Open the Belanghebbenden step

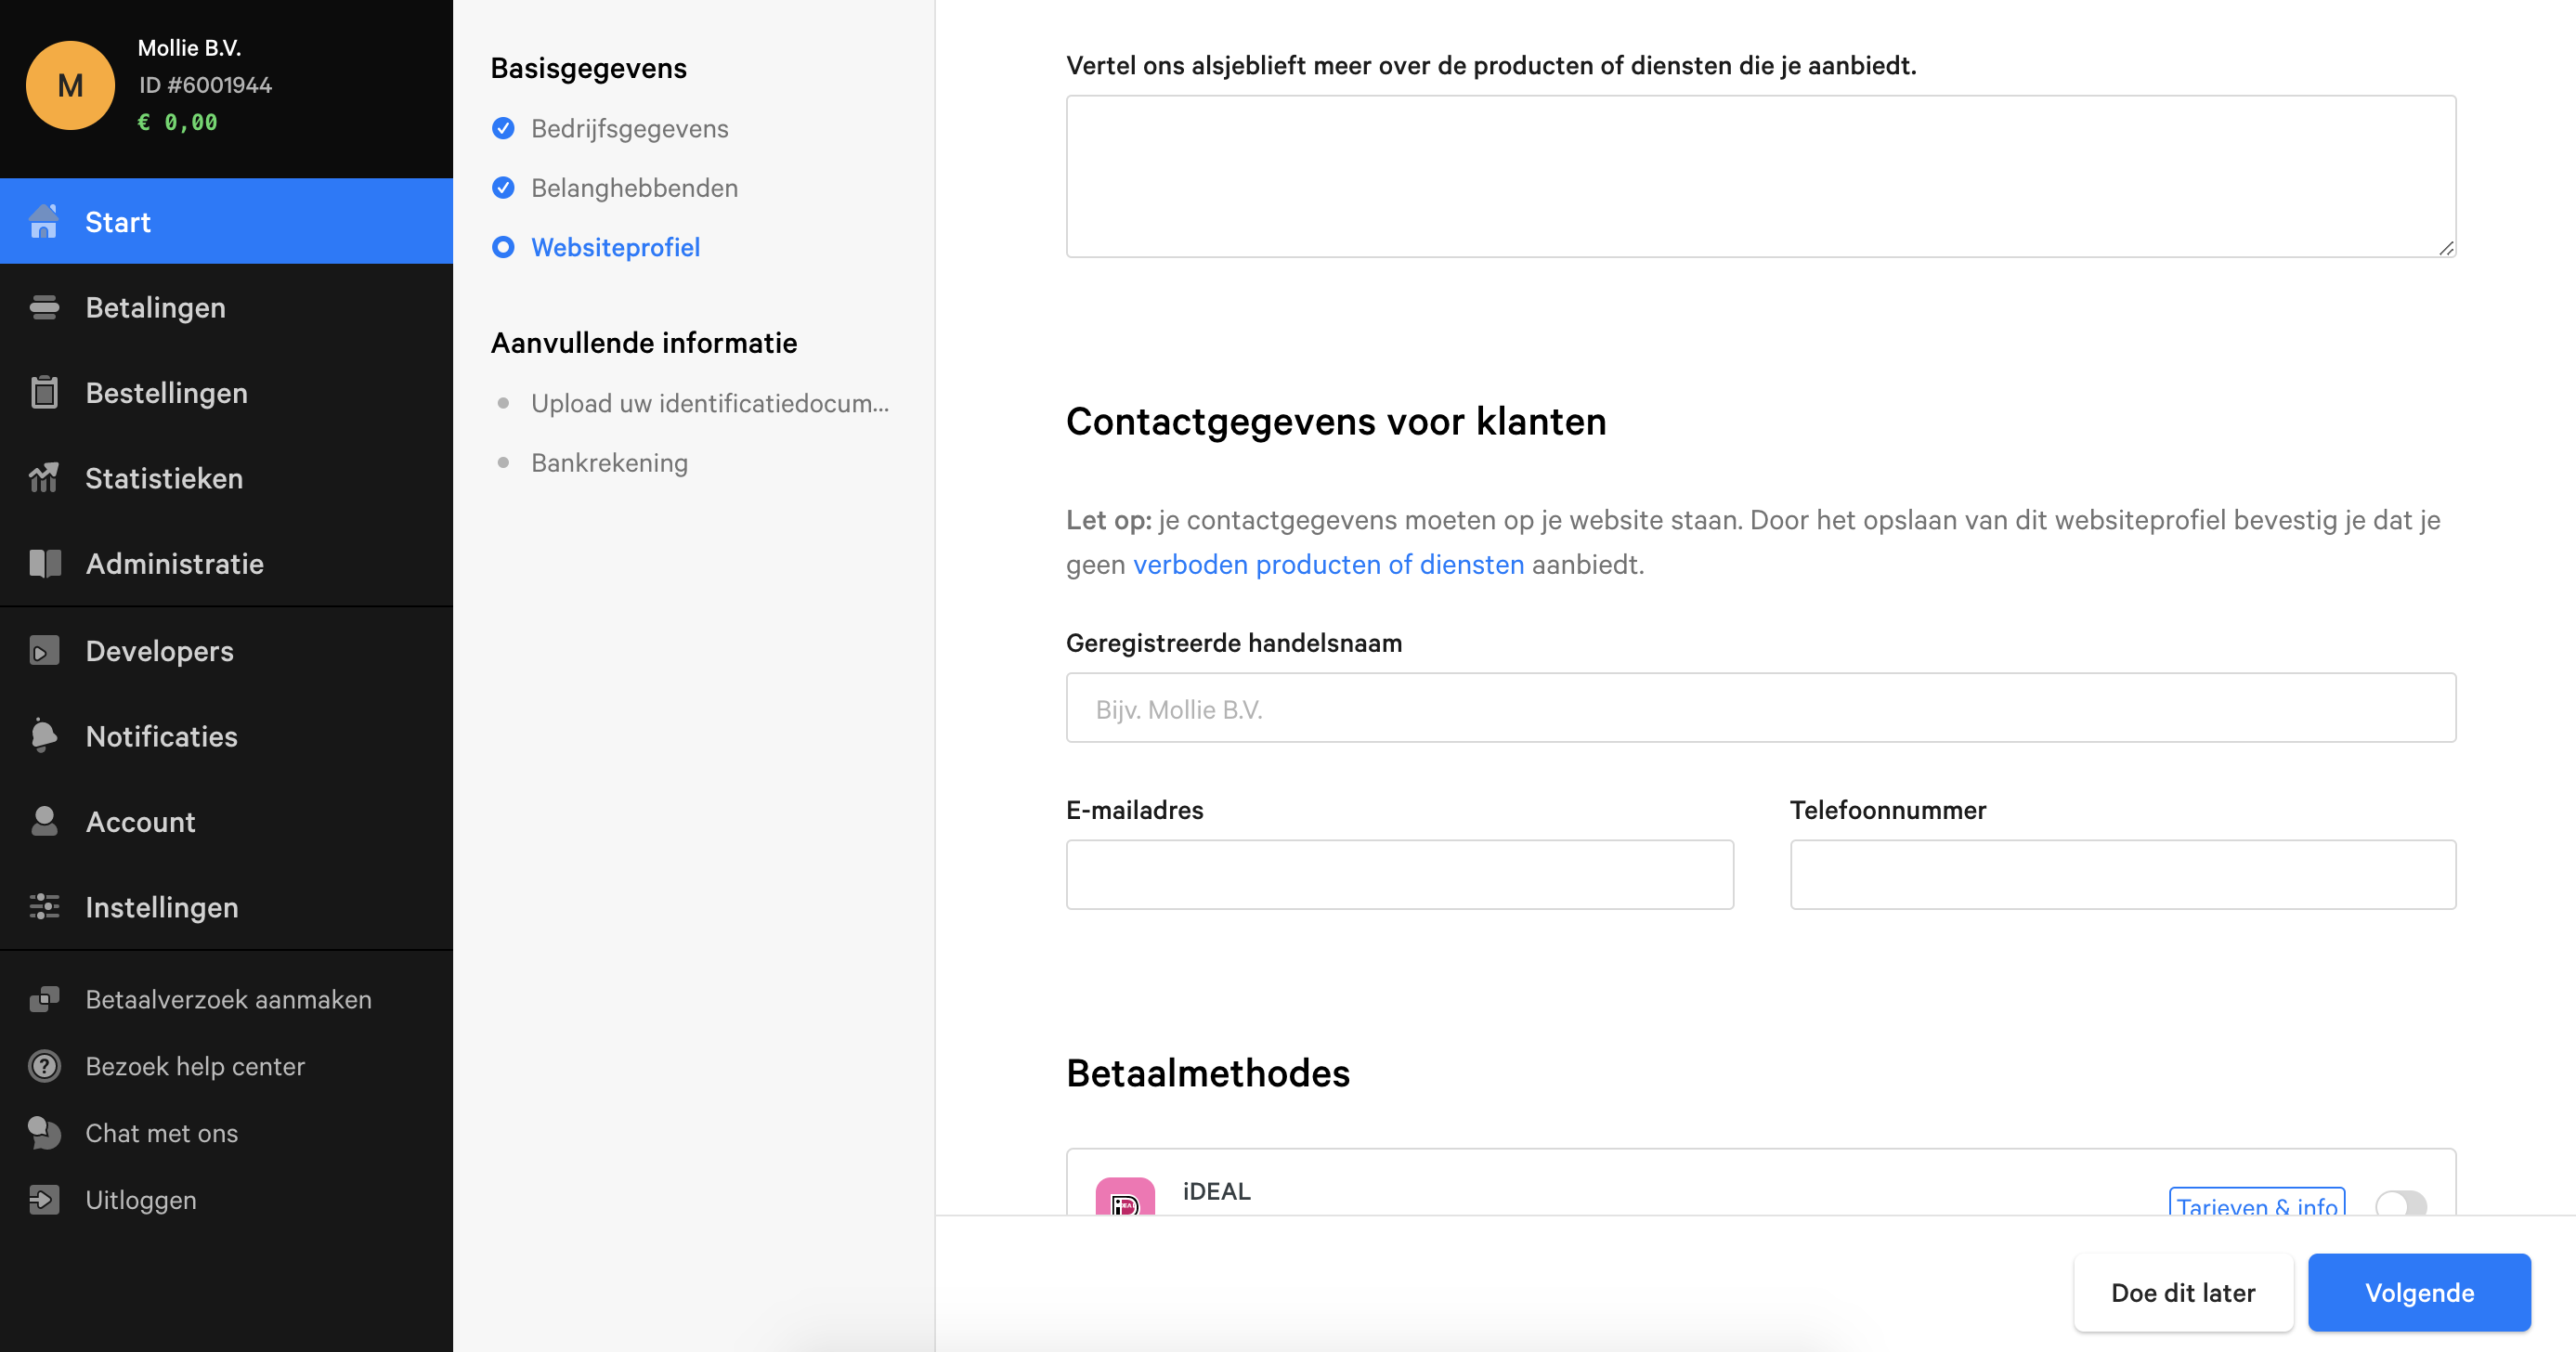pos(634,187)
